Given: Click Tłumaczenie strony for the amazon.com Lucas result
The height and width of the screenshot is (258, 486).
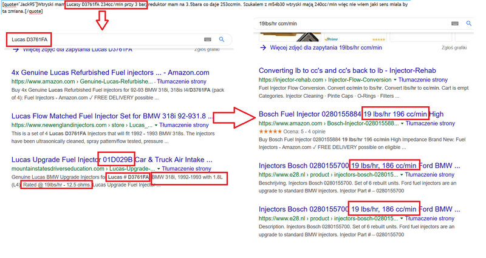Looking at the screenshot, I should pyautogui.click(x=182, y=81).
